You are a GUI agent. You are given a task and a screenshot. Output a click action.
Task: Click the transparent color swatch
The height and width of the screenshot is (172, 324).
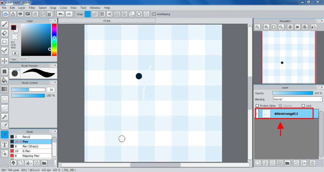pyautogui.click(x=15, y=37)
